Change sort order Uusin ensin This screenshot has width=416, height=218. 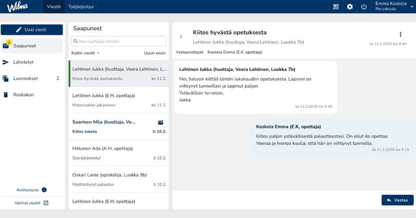[155, 53]
